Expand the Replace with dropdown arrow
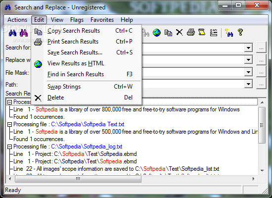Screen dimensions: 272x198 pyautogui.click(x=248, y=60)
